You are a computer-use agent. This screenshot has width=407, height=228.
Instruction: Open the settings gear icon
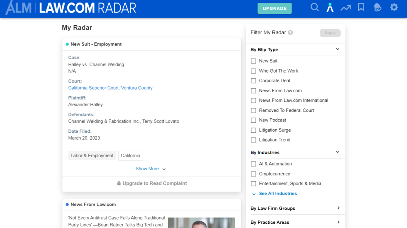pos(394,7)
